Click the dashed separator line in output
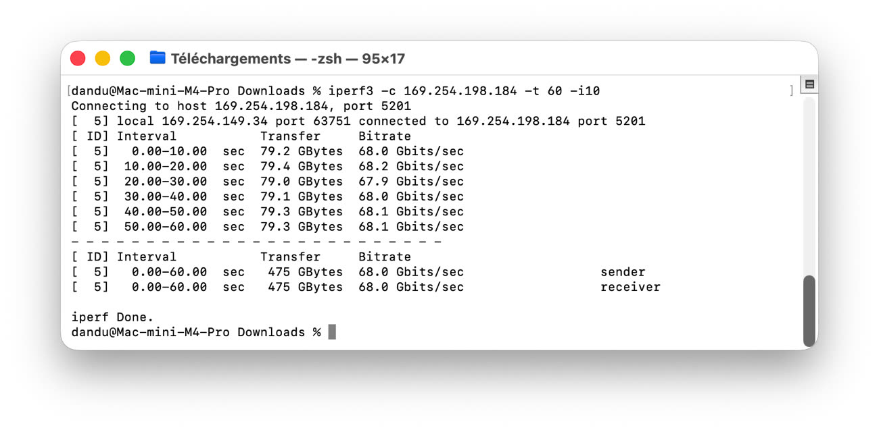 pos(256,242)
